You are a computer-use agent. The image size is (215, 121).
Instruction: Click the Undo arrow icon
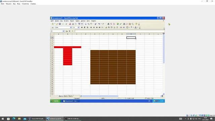pos(99,24)
